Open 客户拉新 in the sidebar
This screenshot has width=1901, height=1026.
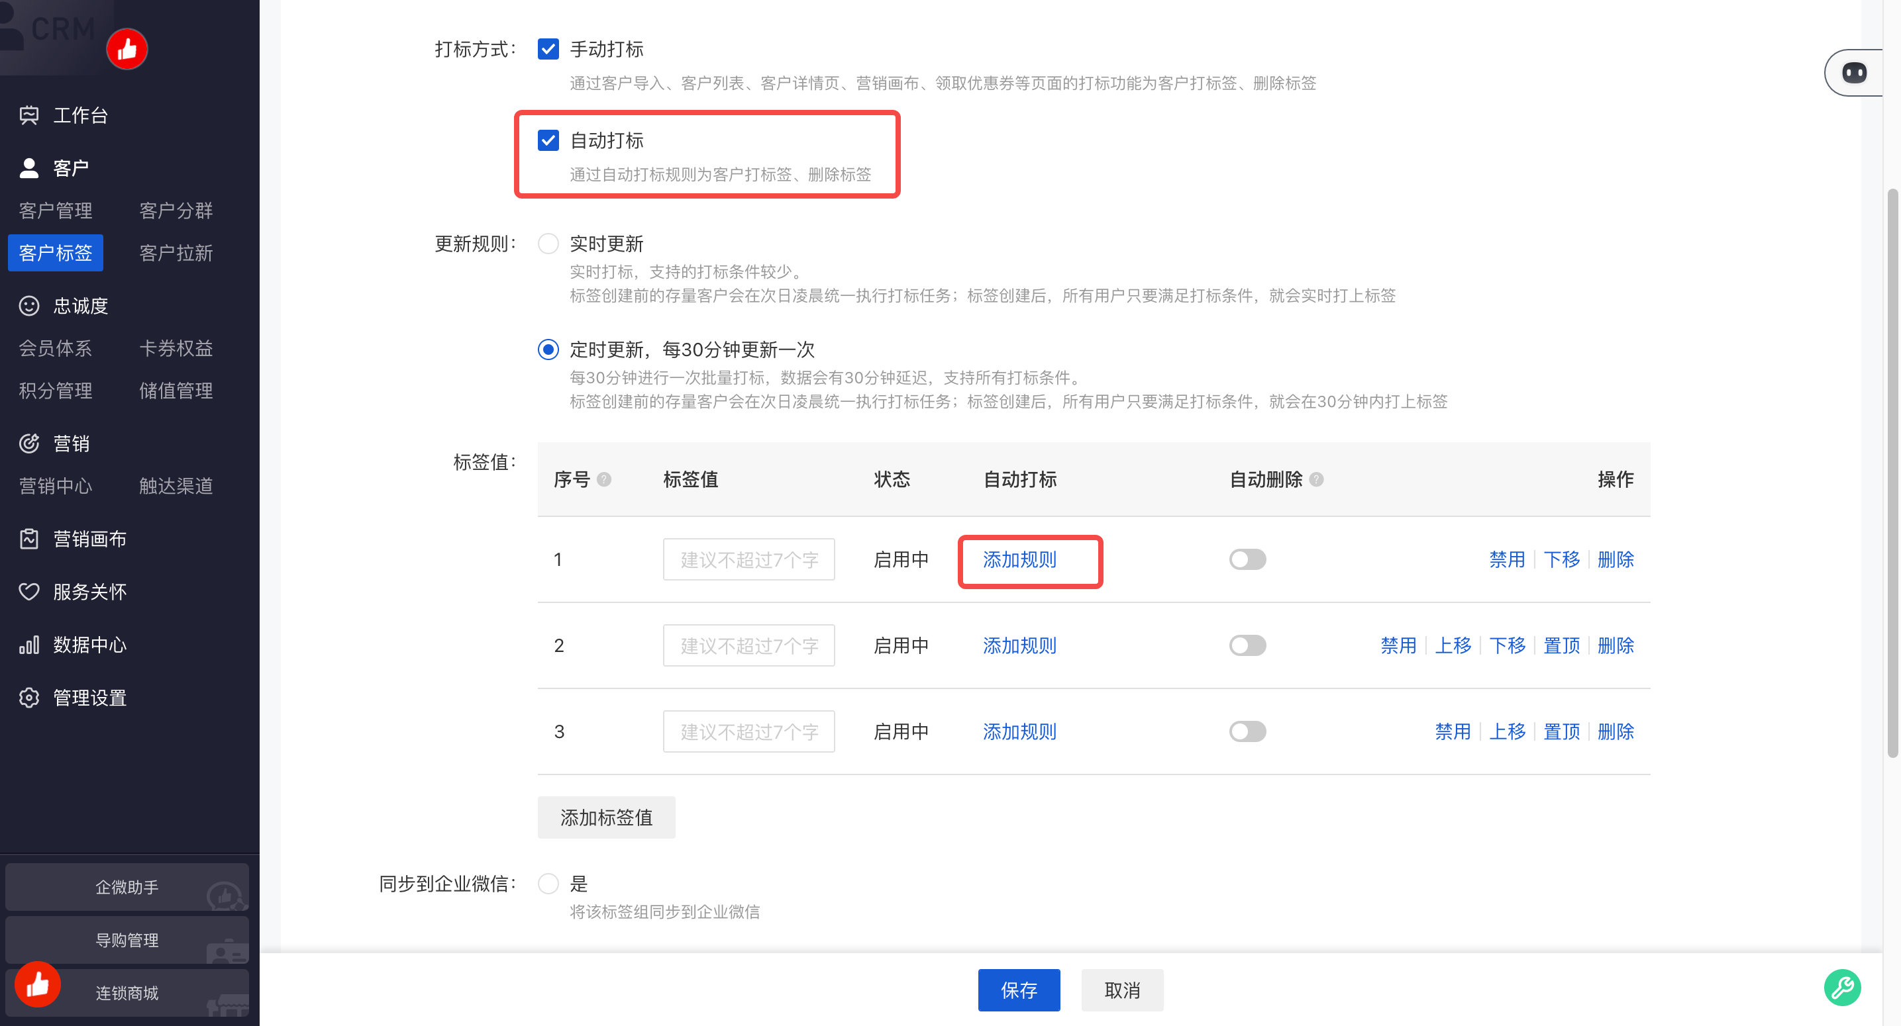pos(176,253)
